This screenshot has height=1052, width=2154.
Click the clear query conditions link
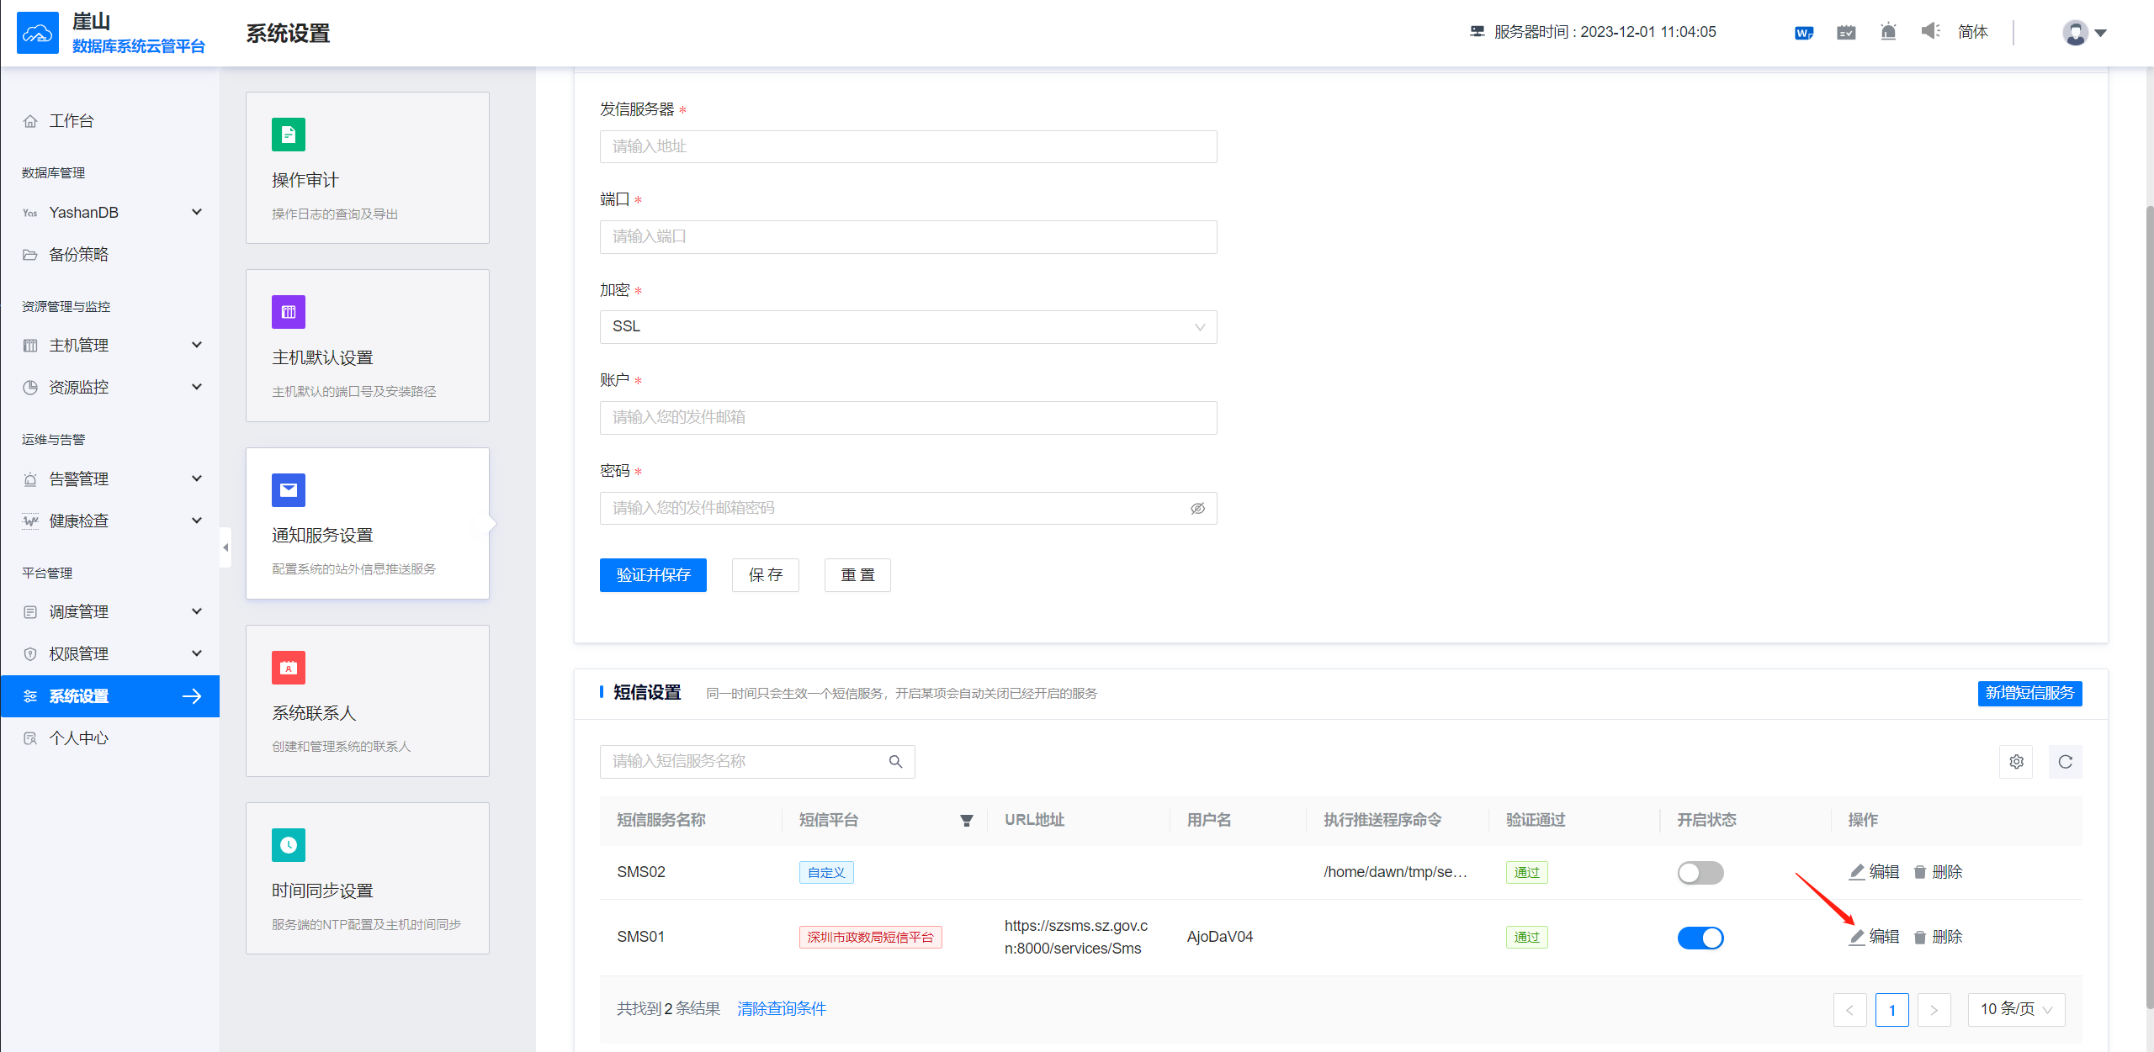(782, 1009)
